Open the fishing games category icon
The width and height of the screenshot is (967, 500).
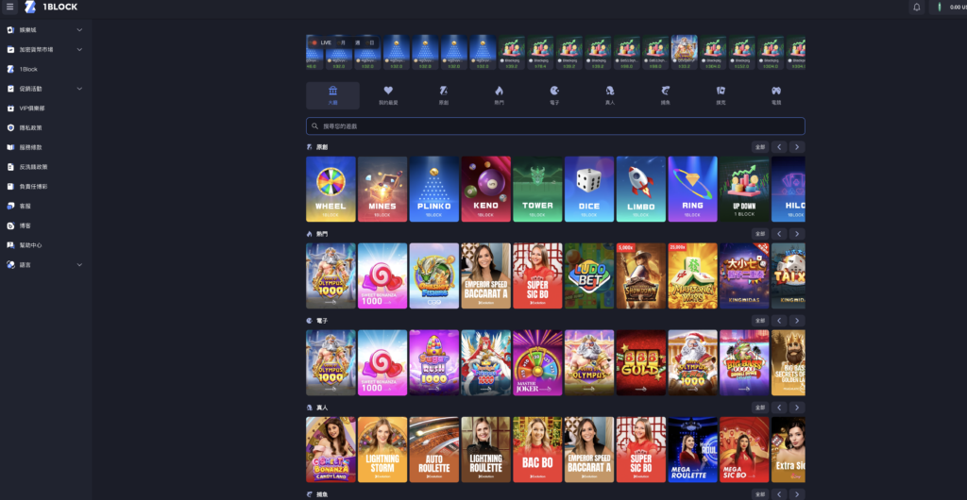click(666, 91)
